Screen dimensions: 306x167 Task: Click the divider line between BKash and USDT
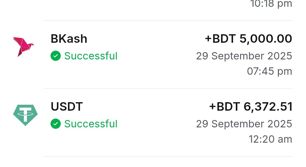pos(168,88)
